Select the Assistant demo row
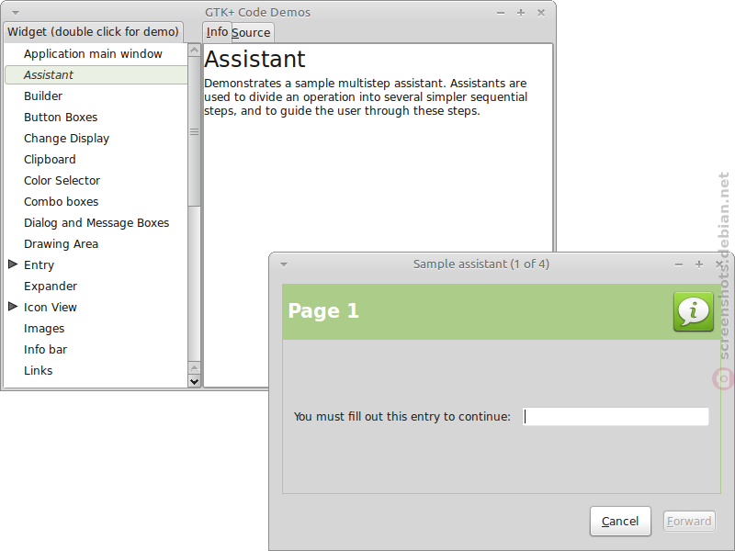Viewport: 735px width, 551px height. [96, 75]
